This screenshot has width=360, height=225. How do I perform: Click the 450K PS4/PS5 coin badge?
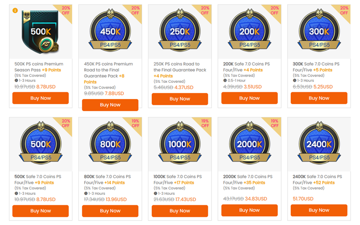pos(110,32)
